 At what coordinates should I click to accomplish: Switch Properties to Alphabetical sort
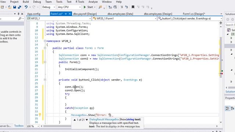click(233, 108)
